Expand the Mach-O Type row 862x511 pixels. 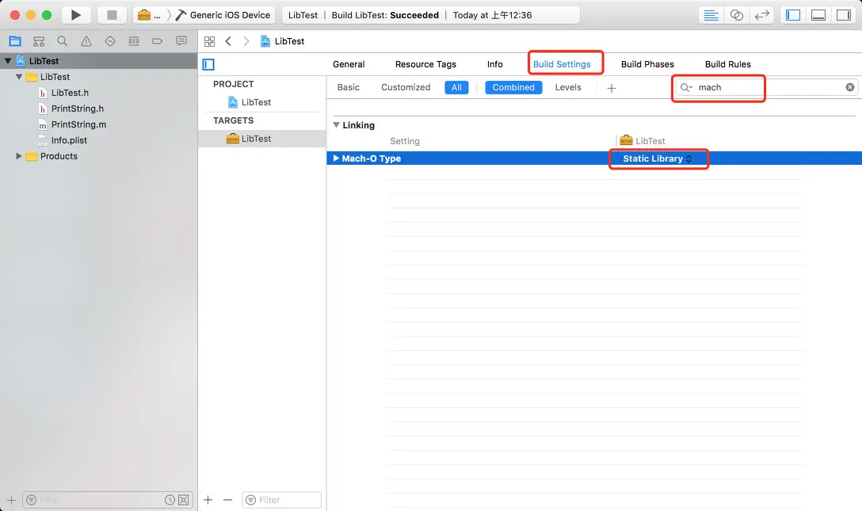point(336,158)
